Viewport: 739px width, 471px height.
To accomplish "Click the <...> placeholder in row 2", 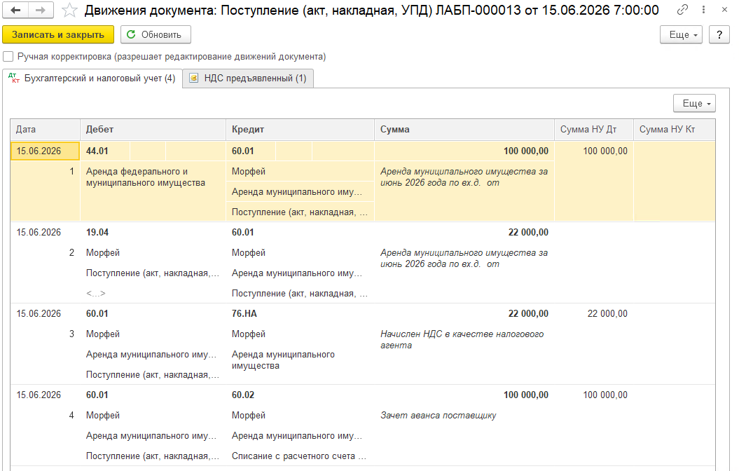I will pyautogui.click(x=96, y=294).
